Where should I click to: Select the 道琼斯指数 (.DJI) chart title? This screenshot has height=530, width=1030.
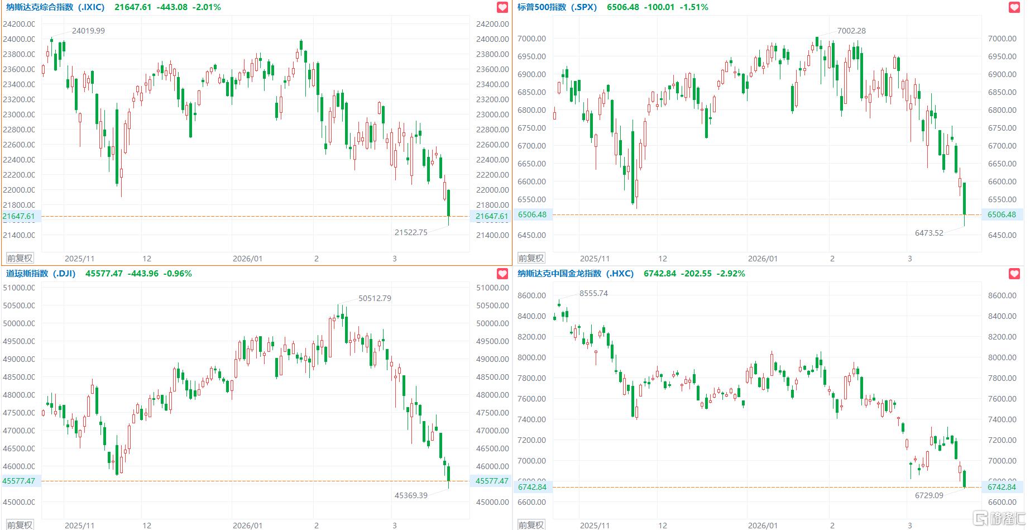coord(41,274)
